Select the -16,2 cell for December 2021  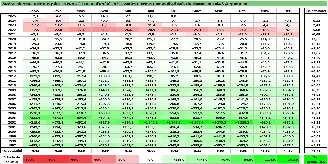(x=288, y=34)
